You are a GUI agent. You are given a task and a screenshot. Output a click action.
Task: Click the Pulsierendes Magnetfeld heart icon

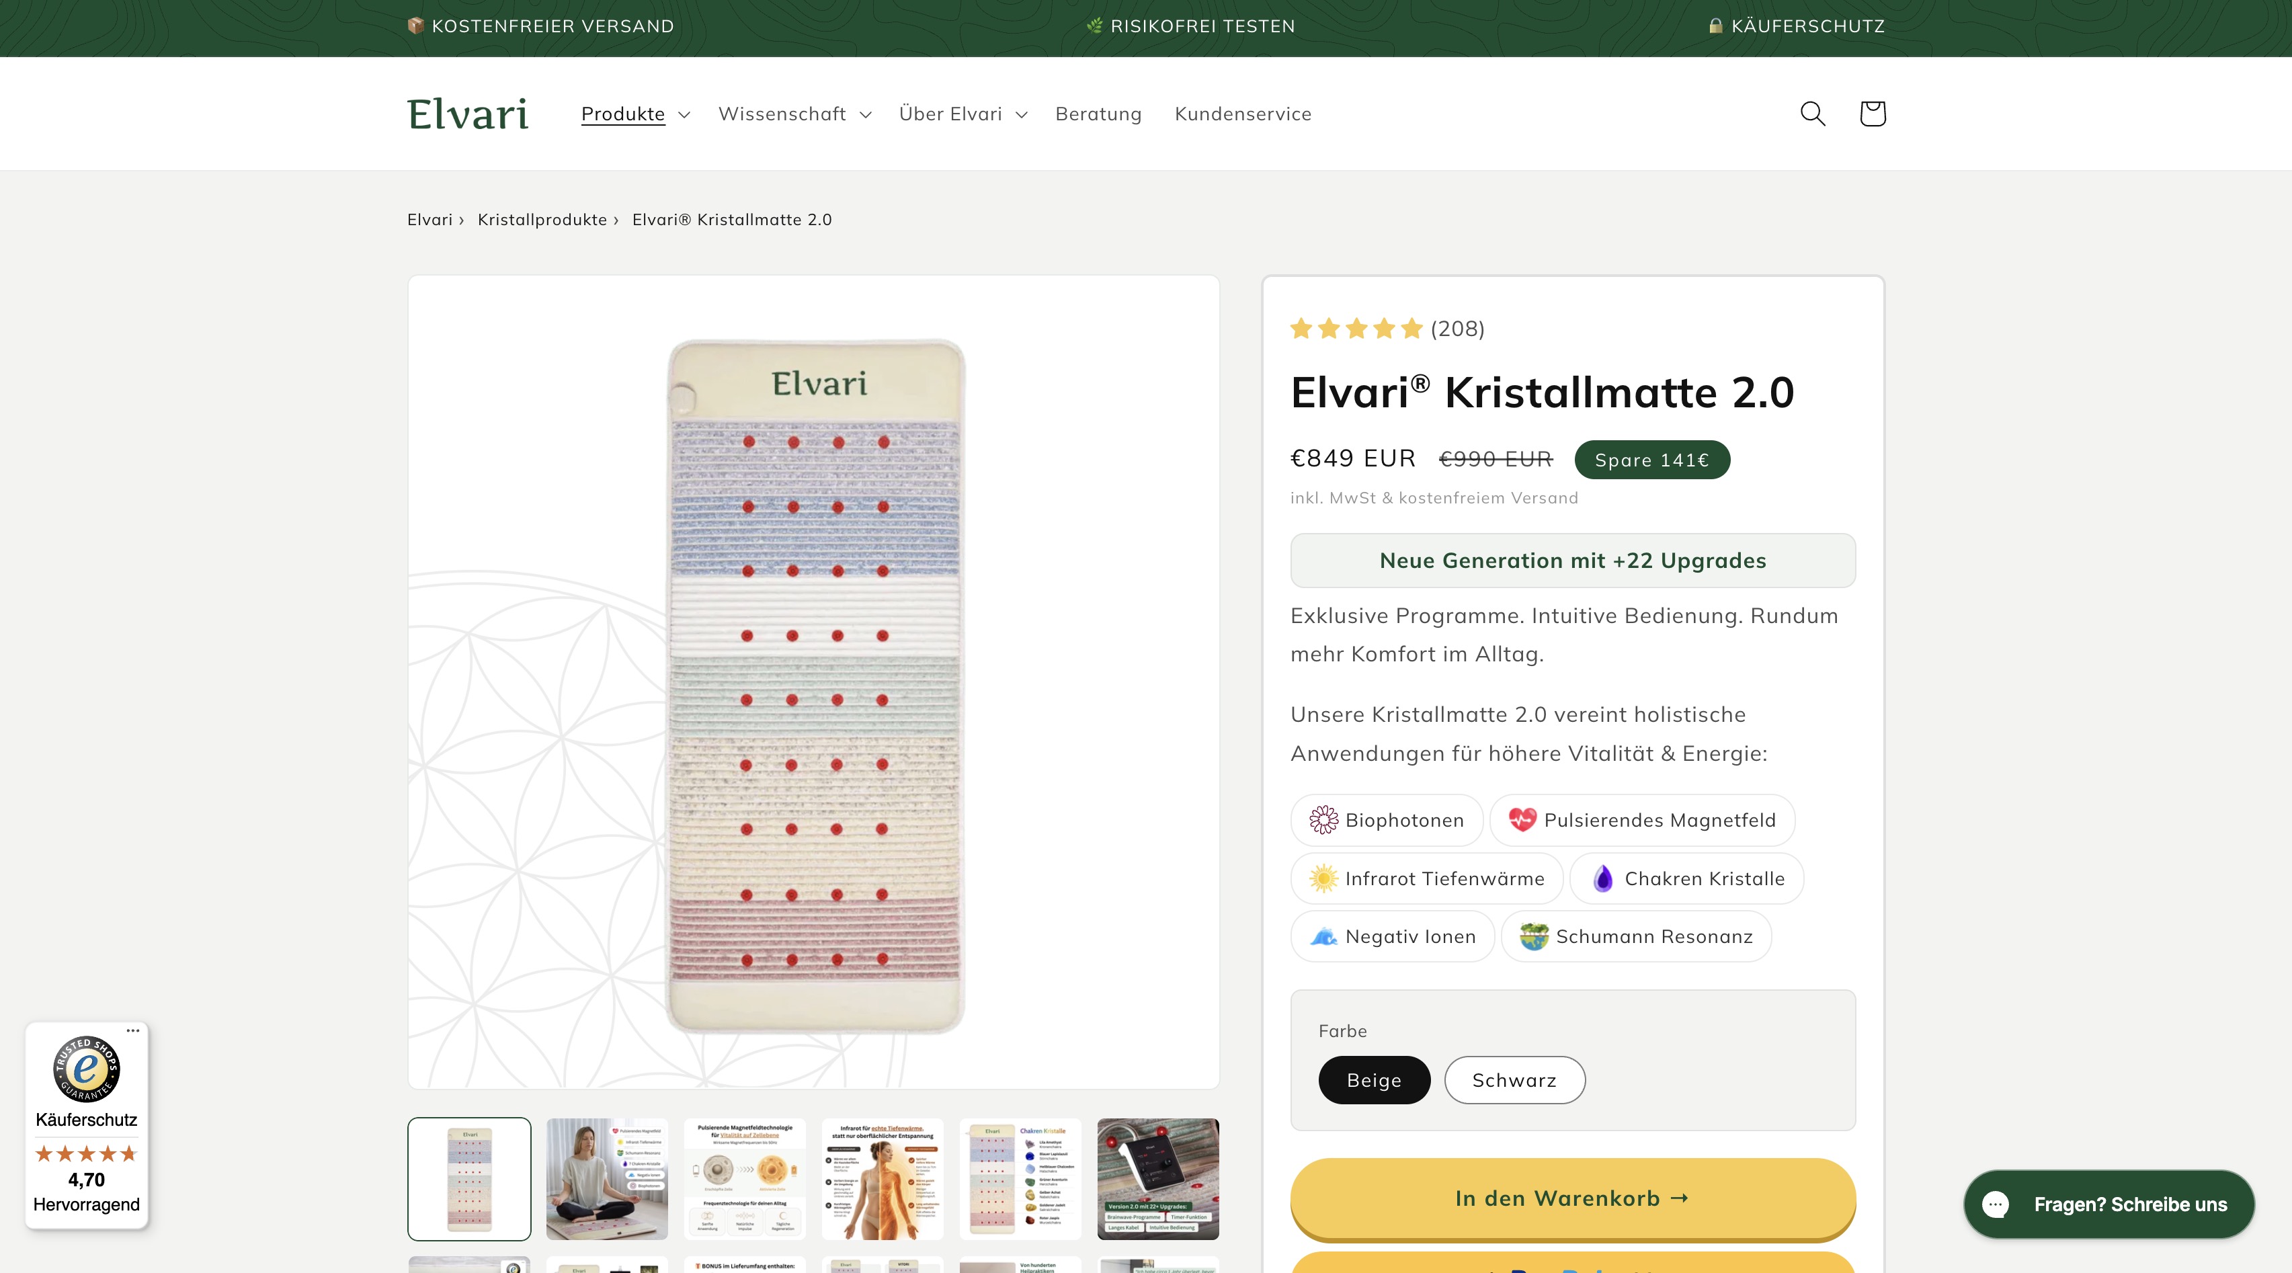click(x=1522, y=820)
